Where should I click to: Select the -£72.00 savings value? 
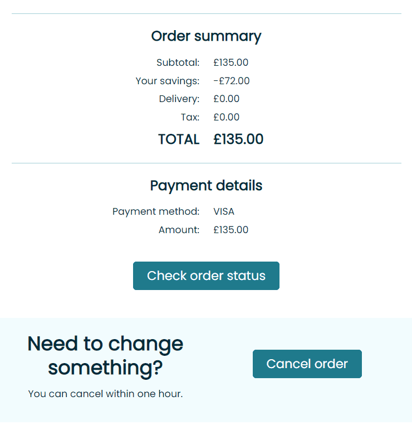pos(231,81)
